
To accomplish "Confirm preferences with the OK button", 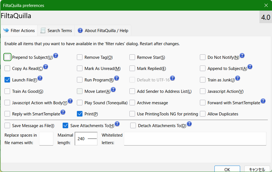I will tap(227, 169).
